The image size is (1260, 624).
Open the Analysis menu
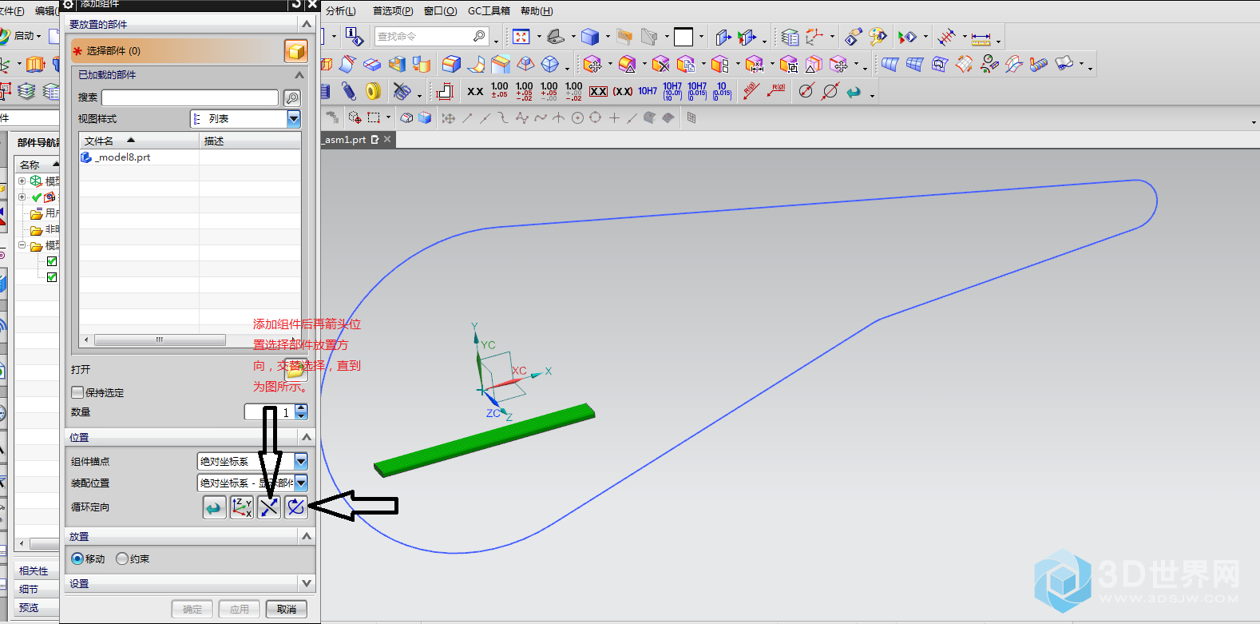click(x=341, y=11)
